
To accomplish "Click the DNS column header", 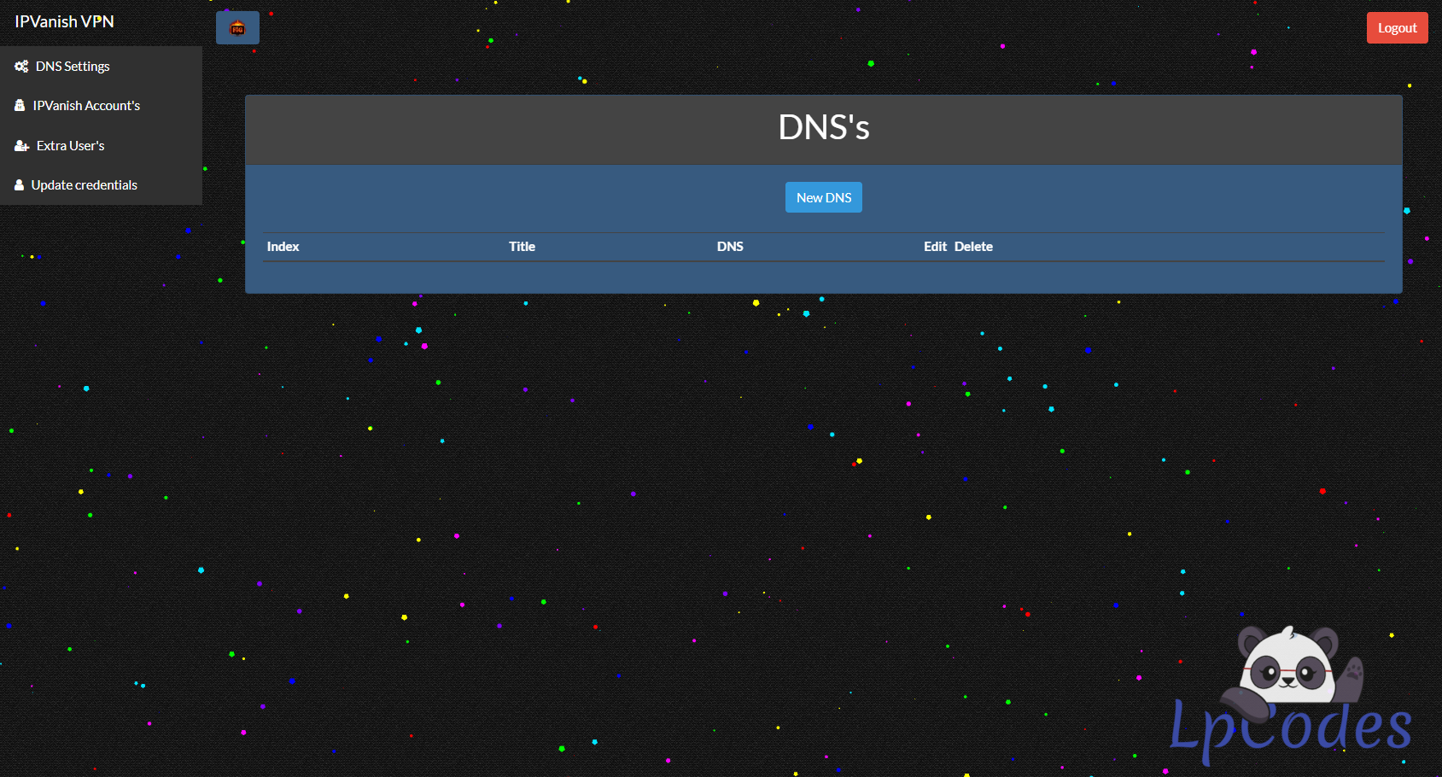I will [730, 247].
